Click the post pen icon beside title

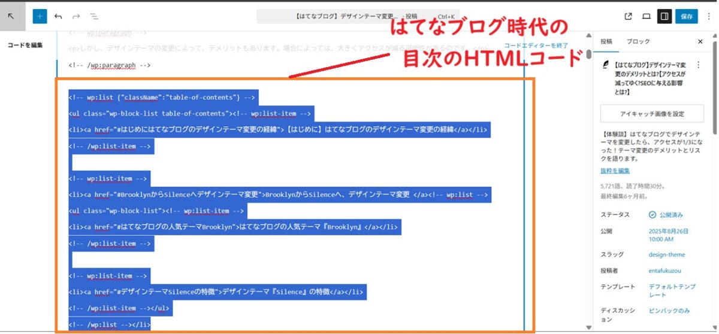pos(606,63)
